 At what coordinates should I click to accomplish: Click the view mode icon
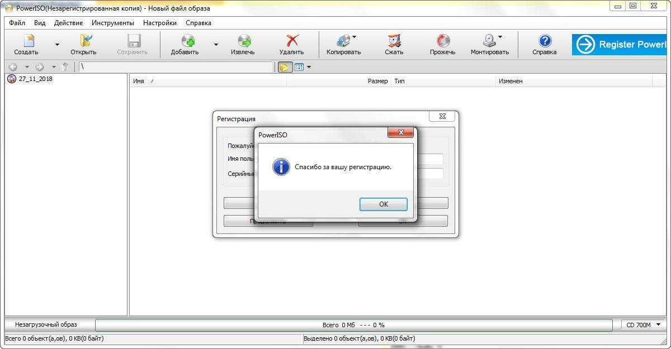coord(299,67)
